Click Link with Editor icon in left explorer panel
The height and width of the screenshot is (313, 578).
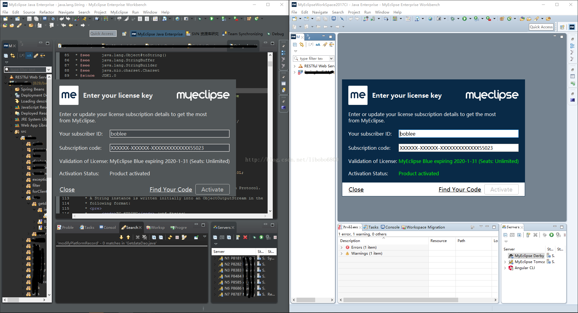(x=13, y=56)
